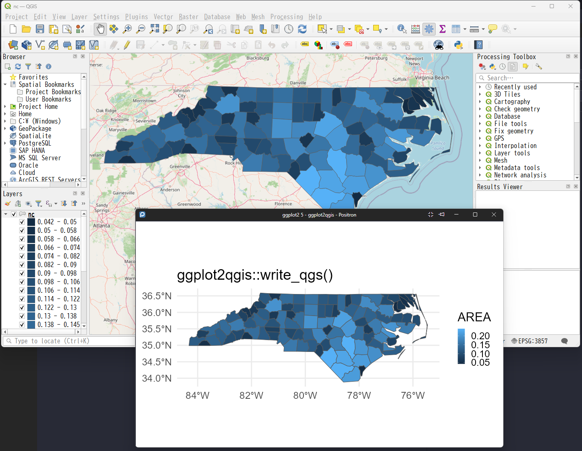Expand the GeoPackage browser node
This screenshot has width=582, height=451.
[x=5, y=128]
